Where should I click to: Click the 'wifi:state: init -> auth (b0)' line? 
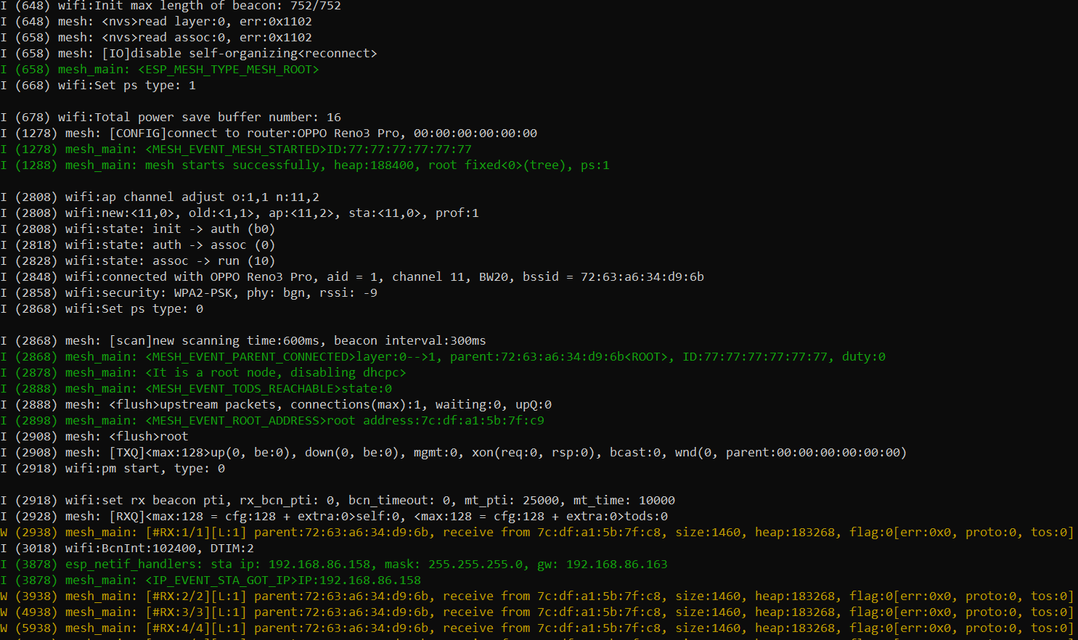[138, 229]
